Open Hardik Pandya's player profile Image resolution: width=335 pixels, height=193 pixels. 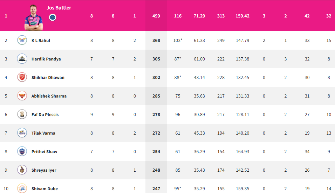pyautogui.click(x=46, y=59)
